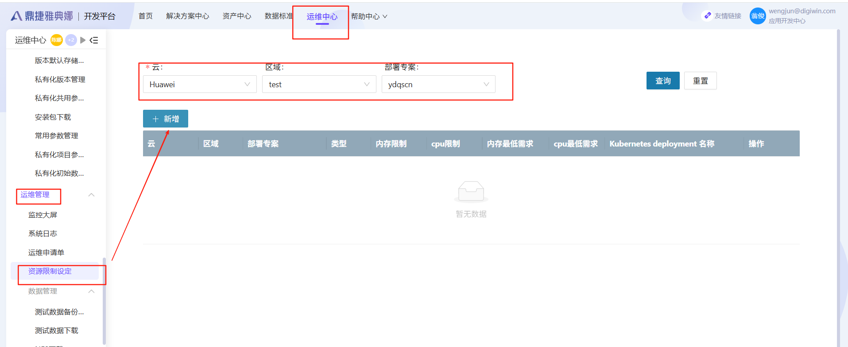The width and height of the screenshot is (848, 347).
Task: Open the 云 Huawei dropdown
Action: pos(200,84)
